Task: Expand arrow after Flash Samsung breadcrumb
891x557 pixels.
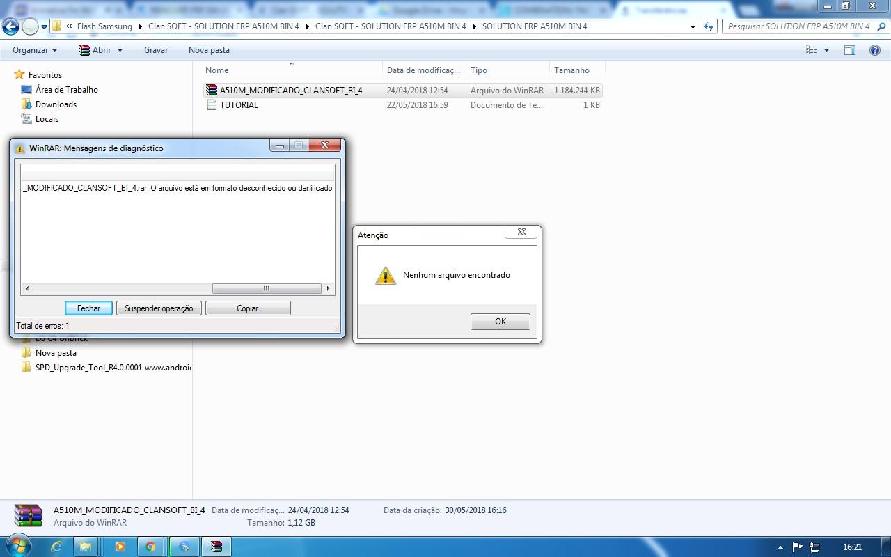Action: click(140, 26)
